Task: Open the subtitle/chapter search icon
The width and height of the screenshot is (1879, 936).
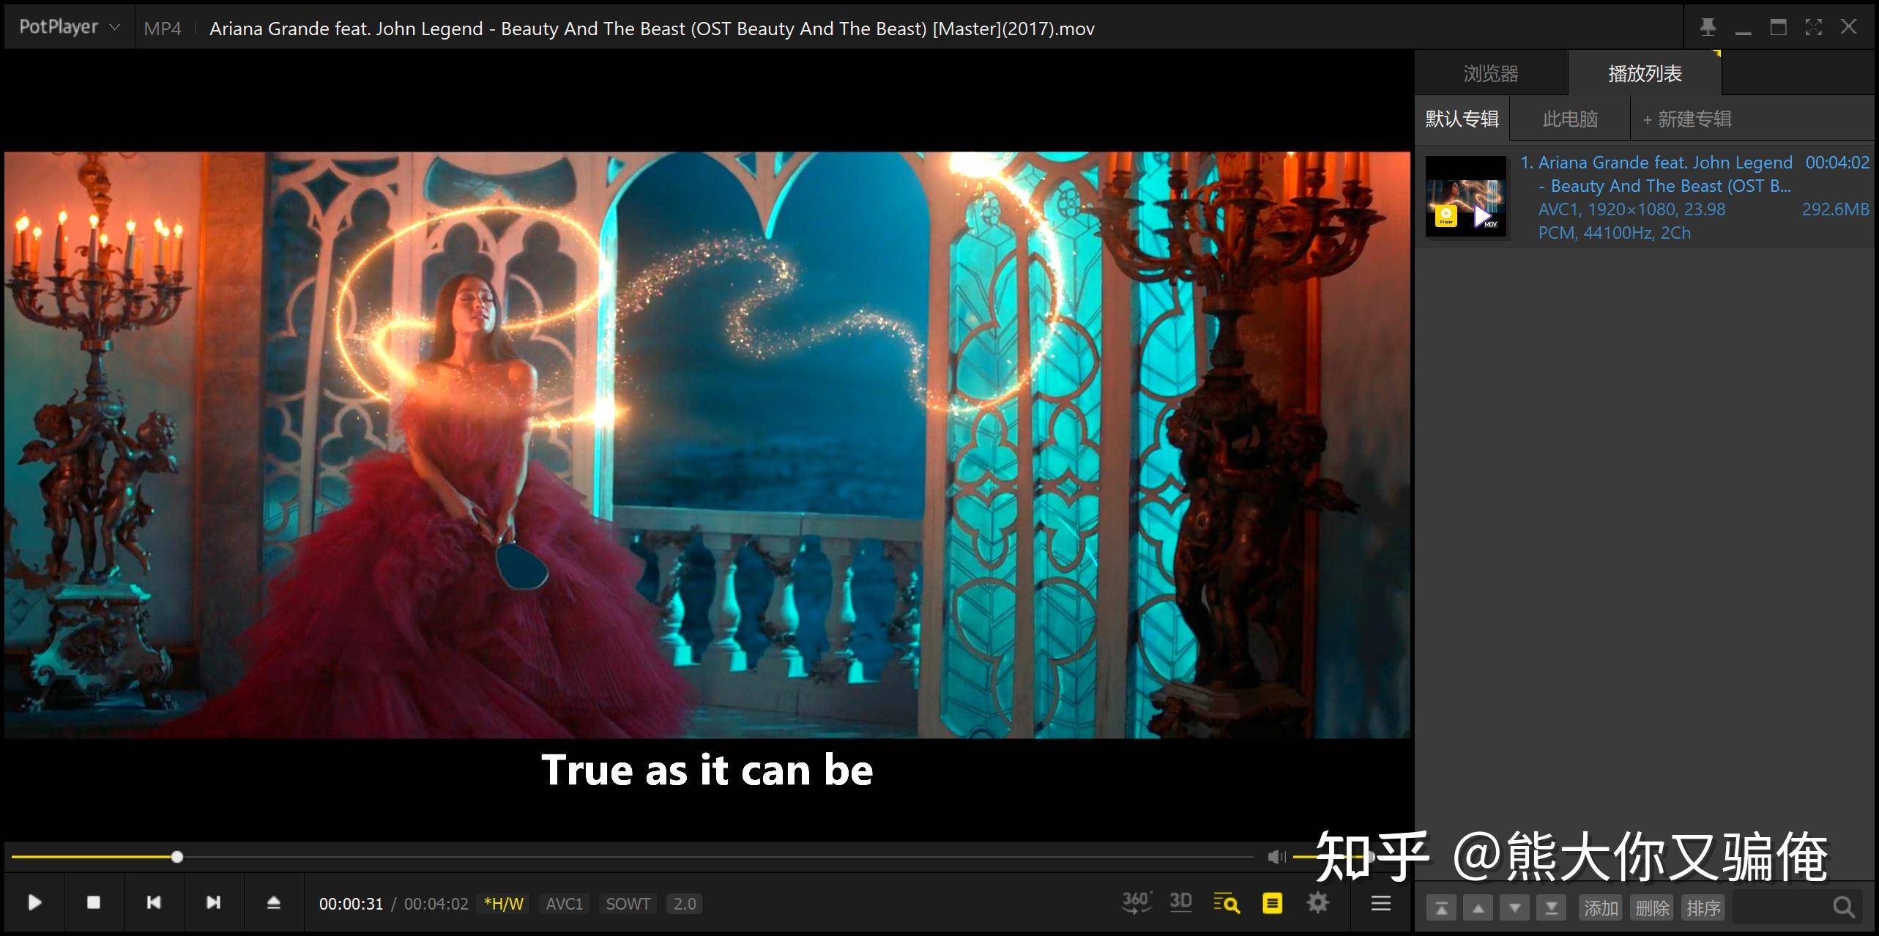Action: tap(1227, 903)
